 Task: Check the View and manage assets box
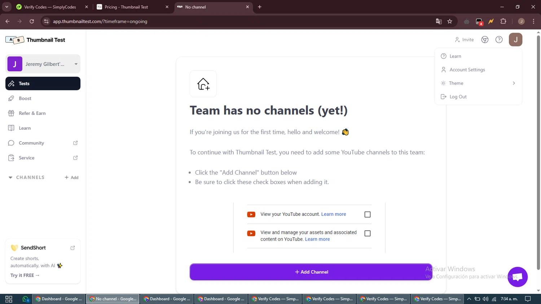(368, 233)
